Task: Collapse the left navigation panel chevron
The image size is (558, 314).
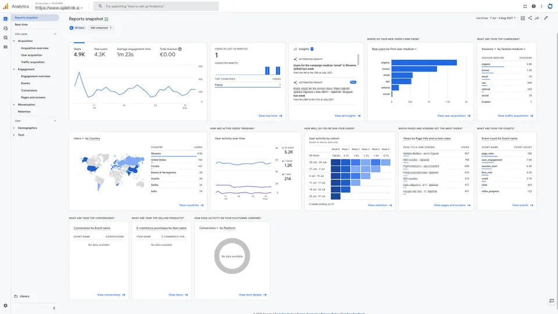Action: (54, 308)
